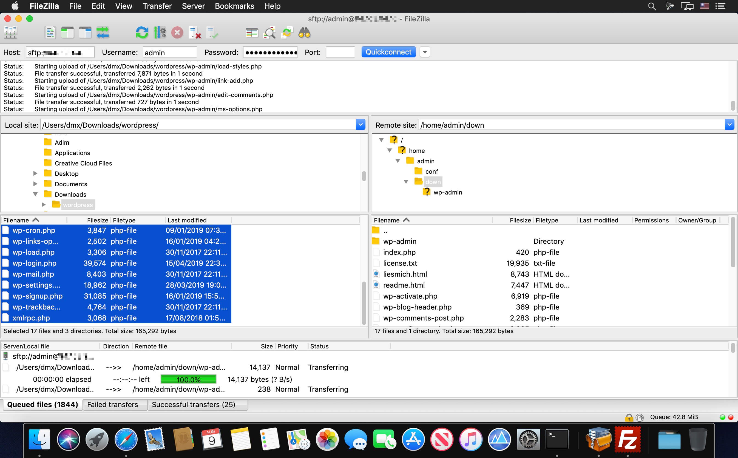738x458 pixels.
Task: Open directory listing filters icon
Action: pos(252,33)
